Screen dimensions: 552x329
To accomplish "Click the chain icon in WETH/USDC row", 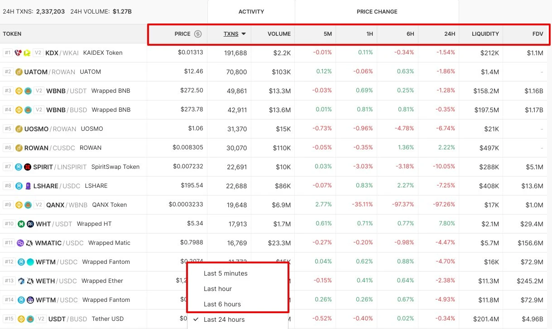I will (21, 281).
